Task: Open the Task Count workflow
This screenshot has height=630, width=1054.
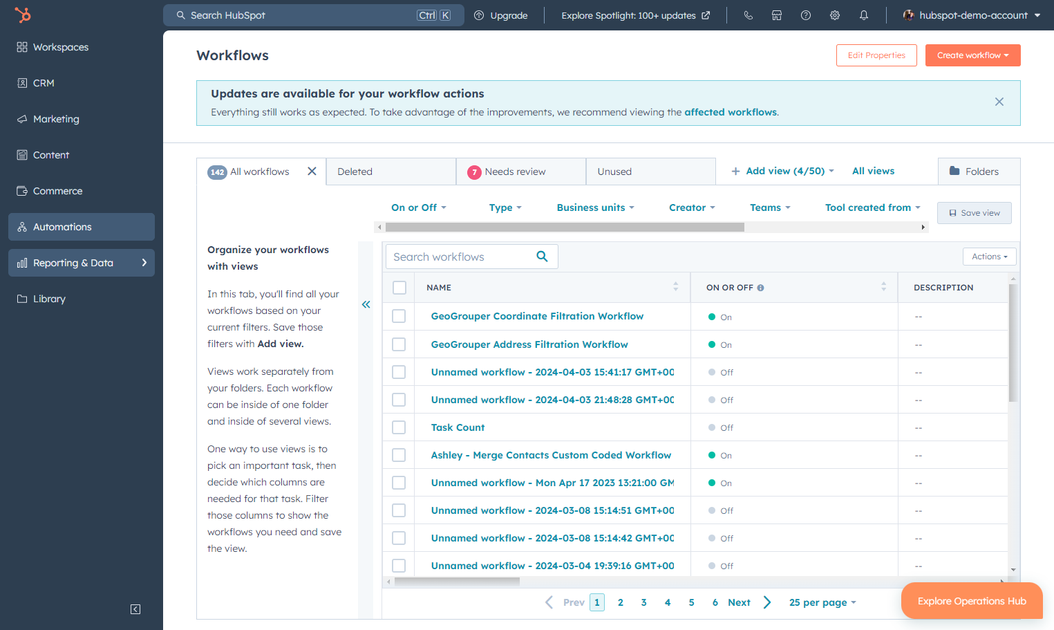Action: click(x=458, y=427)
